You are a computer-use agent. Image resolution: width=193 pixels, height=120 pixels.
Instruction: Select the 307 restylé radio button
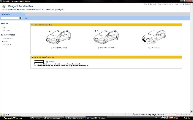tap(149, 48)
